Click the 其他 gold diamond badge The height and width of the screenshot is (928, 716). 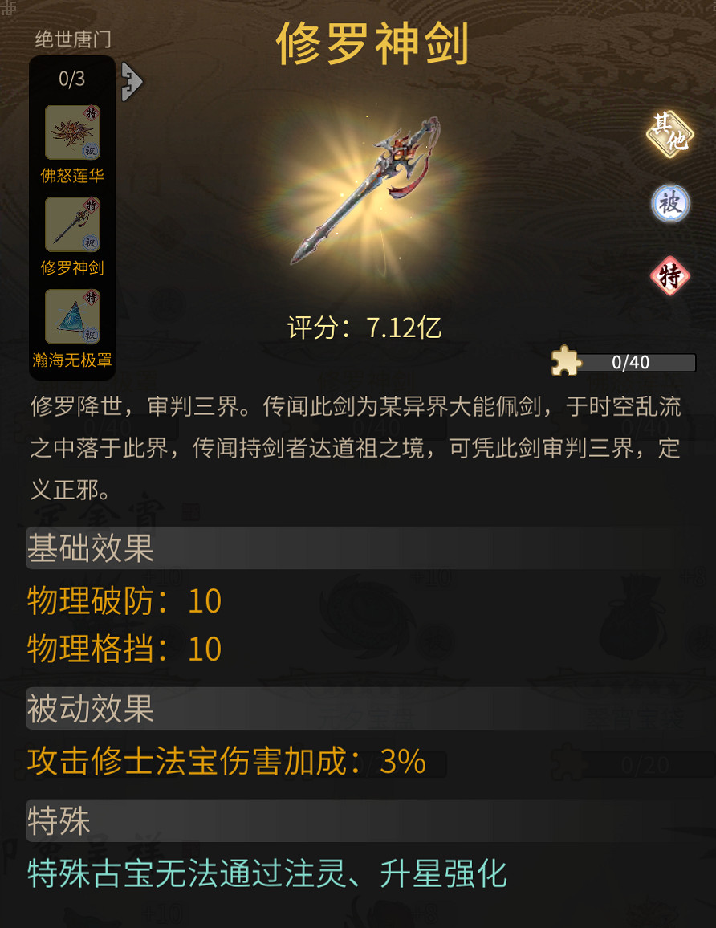(669, 134)
